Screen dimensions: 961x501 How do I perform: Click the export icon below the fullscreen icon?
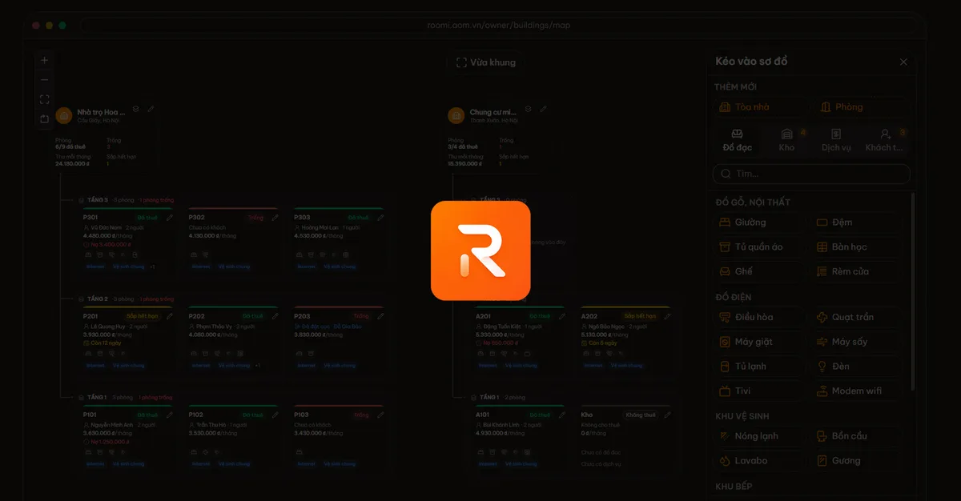point(45,119)
